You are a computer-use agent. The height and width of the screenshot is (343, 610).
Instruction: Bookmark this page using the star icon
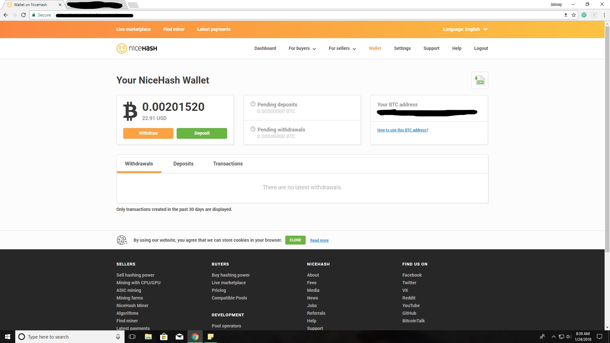574,15
